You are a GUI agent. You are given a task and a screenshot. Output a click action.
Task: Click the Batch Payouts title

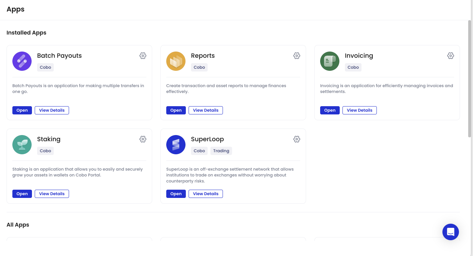tap(59, 56)
